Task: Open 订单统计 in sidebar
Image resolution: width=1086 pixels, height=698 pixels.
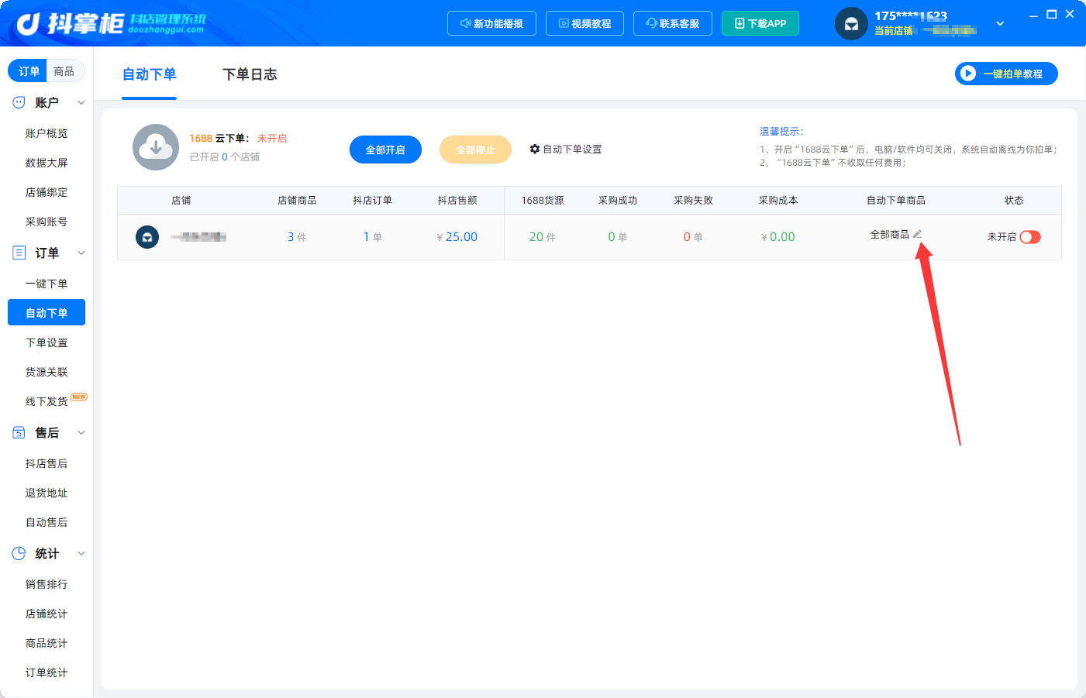Action: 47,672
